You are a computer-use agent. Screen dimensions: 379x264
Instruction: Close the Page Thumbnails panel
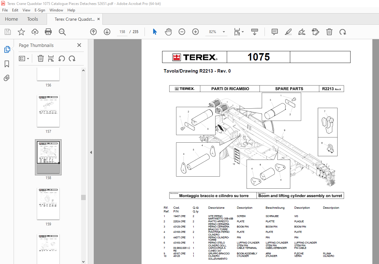tap(79, 45)
